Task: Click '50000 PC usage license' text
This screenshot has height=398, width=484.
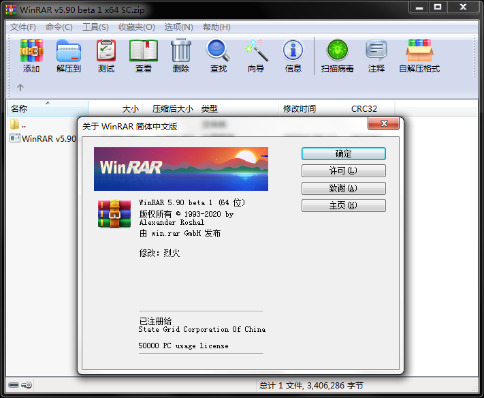Action: tap(183, 346)
